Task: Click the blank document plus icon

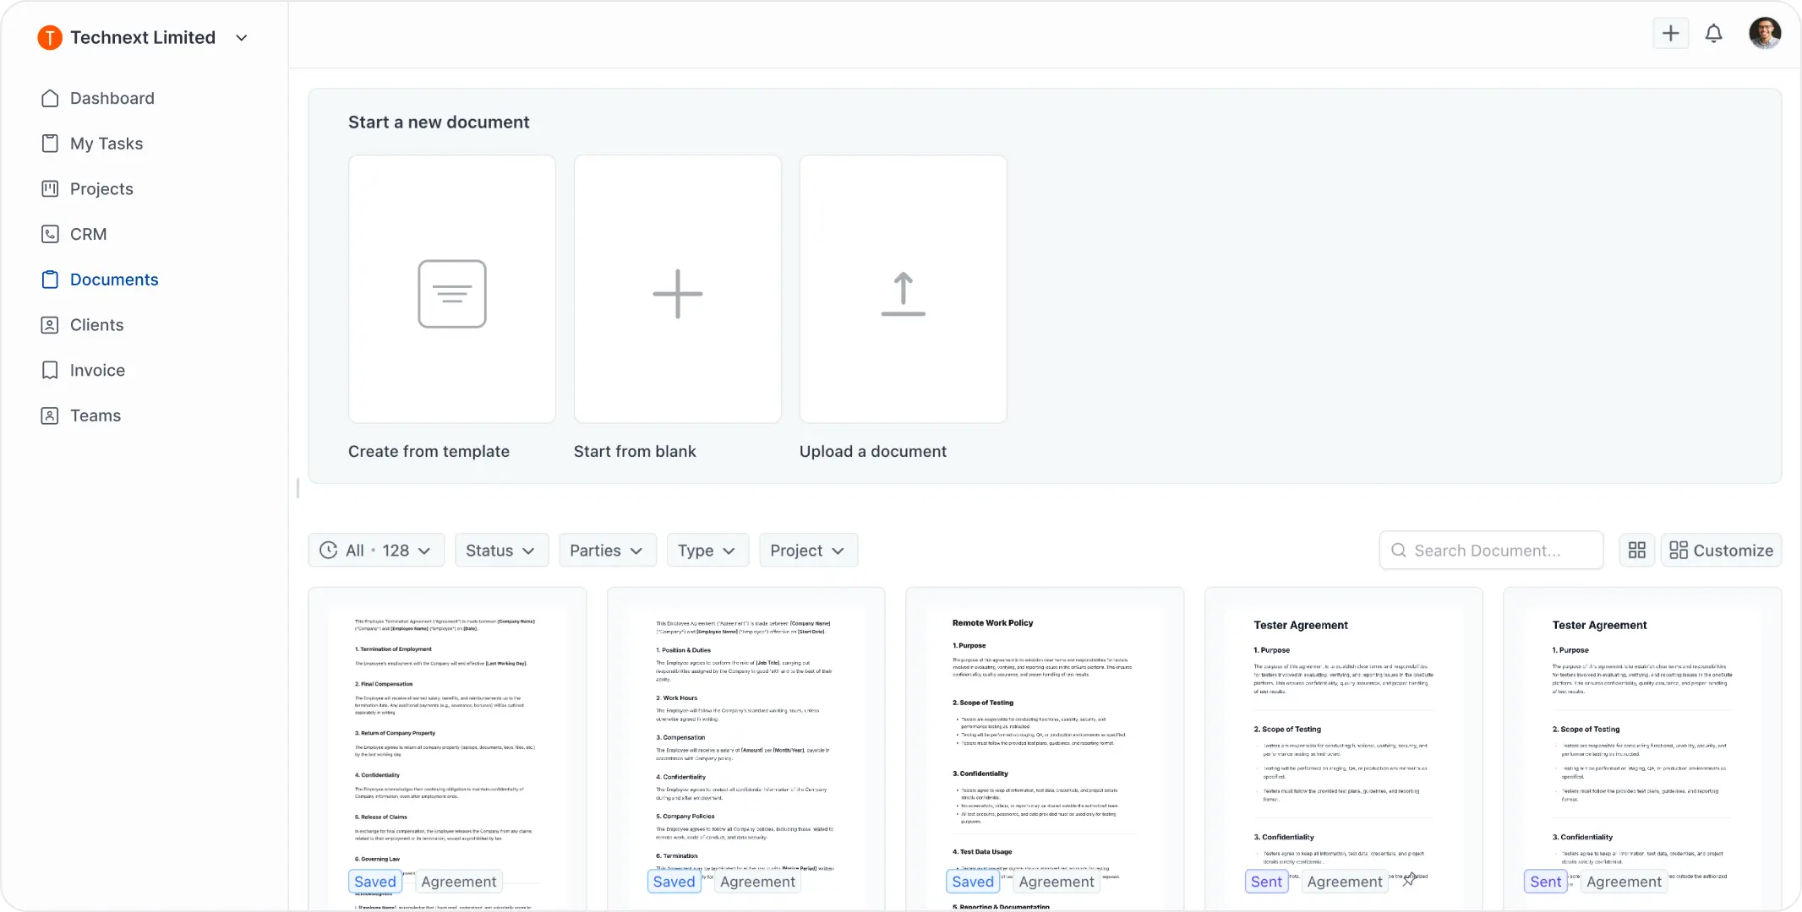Action: (x=678, y=294)
